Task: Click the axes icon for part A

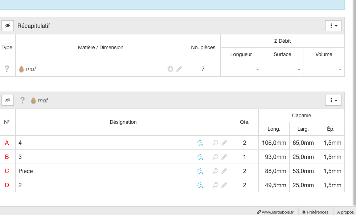Action: 200,143
